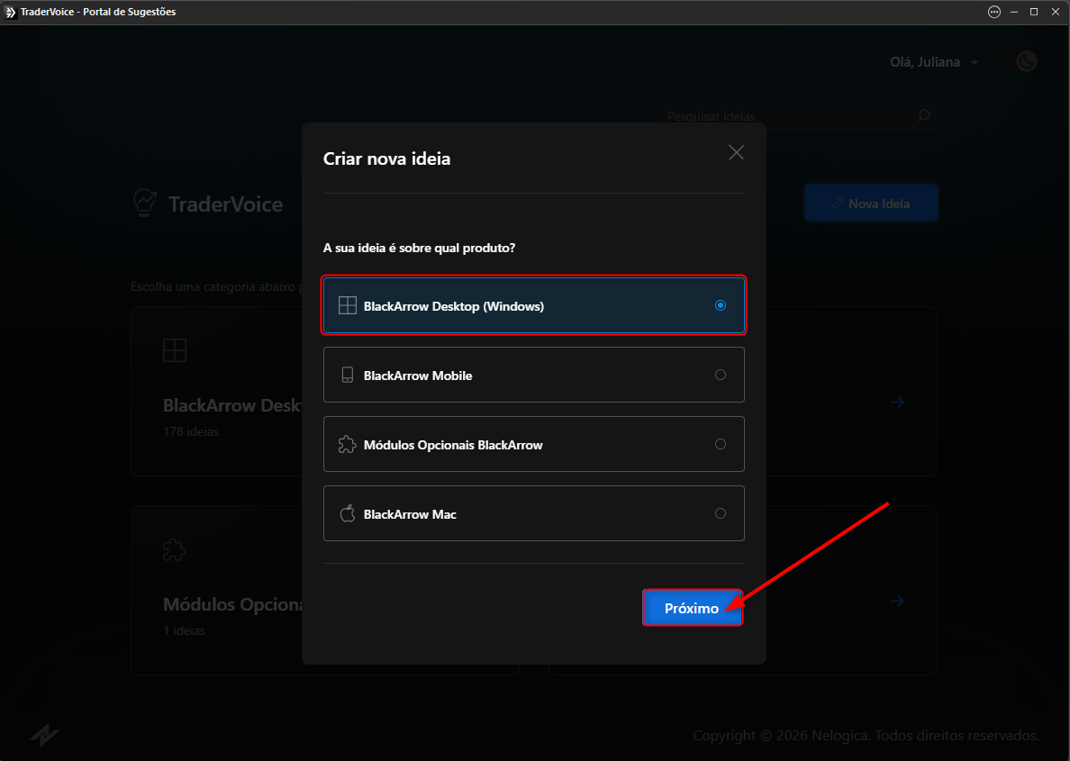Image resolution: width=1070 pixels, height=761 pixels.
Task: Click the Nova Ideia button
Action: tap(871, 204)
